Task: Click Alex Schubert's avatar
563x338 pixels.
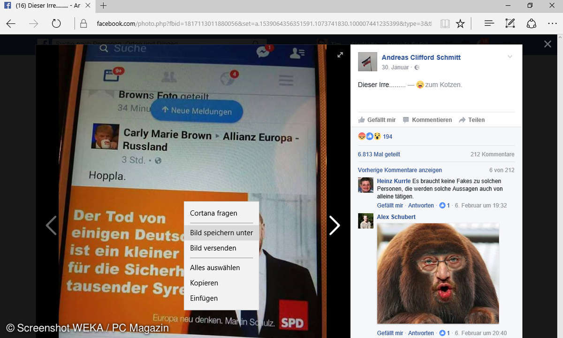Action: (365, 221)
